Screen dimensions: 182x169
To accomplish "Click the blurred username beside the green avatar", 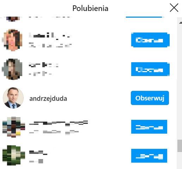I will click(x=38, y=152).
